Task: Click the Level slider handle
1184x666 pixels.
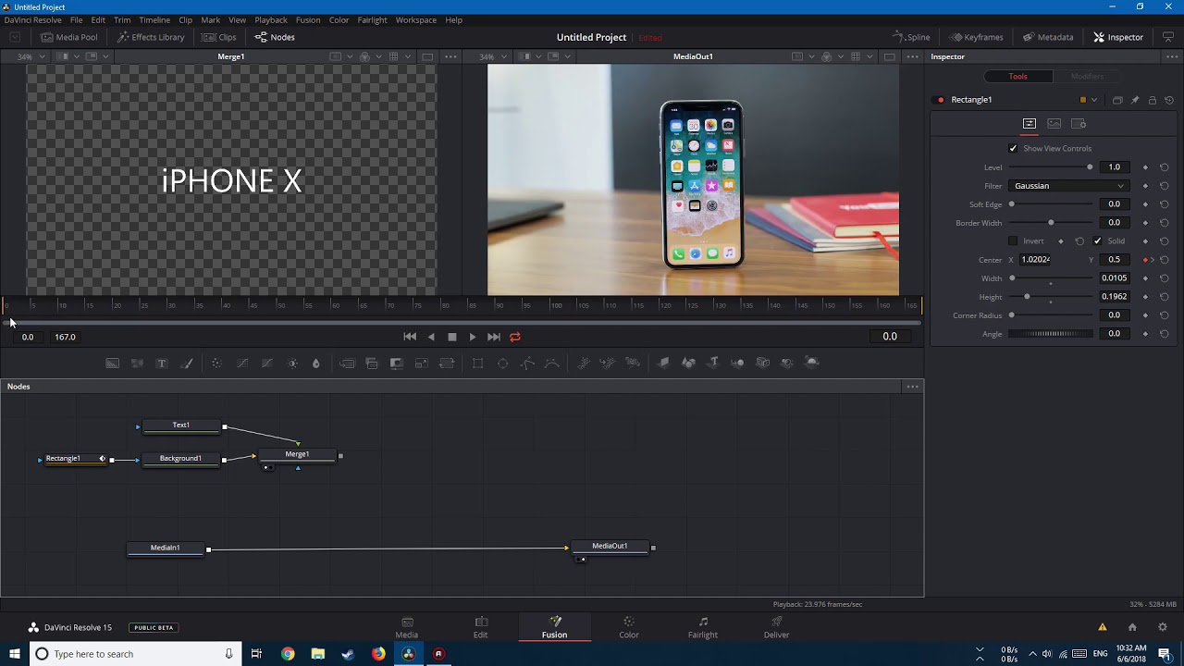Action: (1090, 167)
